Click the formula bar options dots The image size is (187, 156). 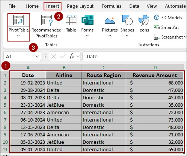click(x=45, y=56)
